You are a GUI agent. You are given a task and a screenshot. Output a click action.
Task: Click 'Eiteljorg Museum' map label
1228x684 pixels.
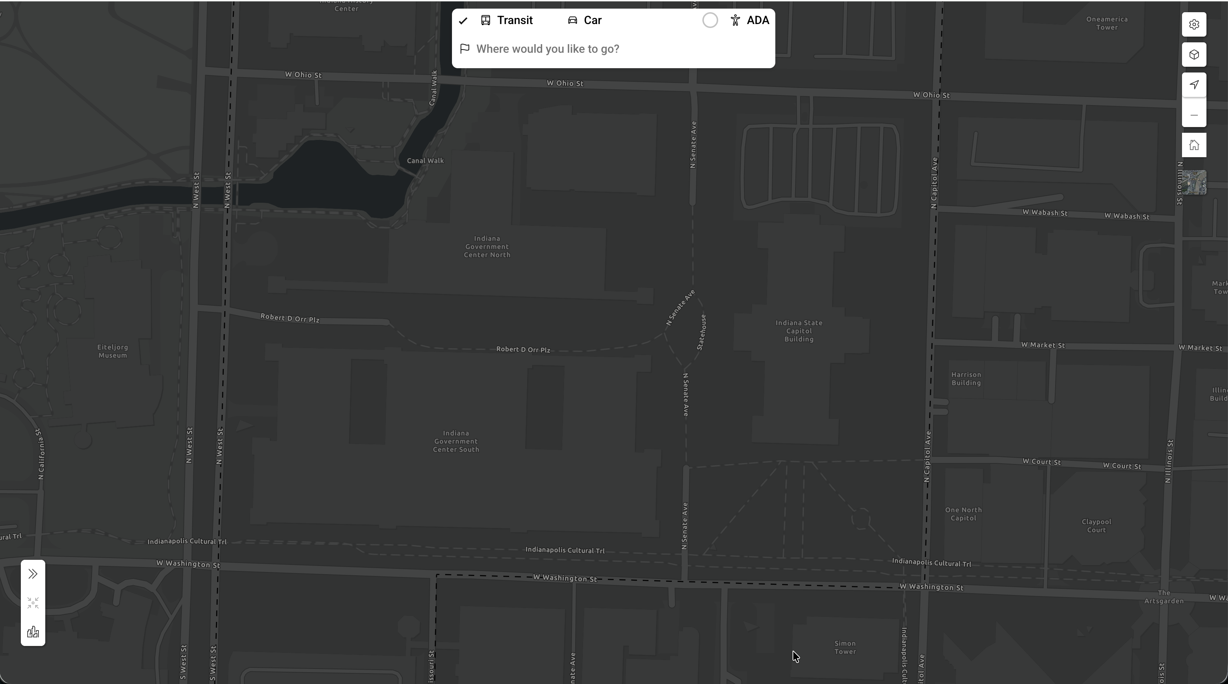pos(112,352)
